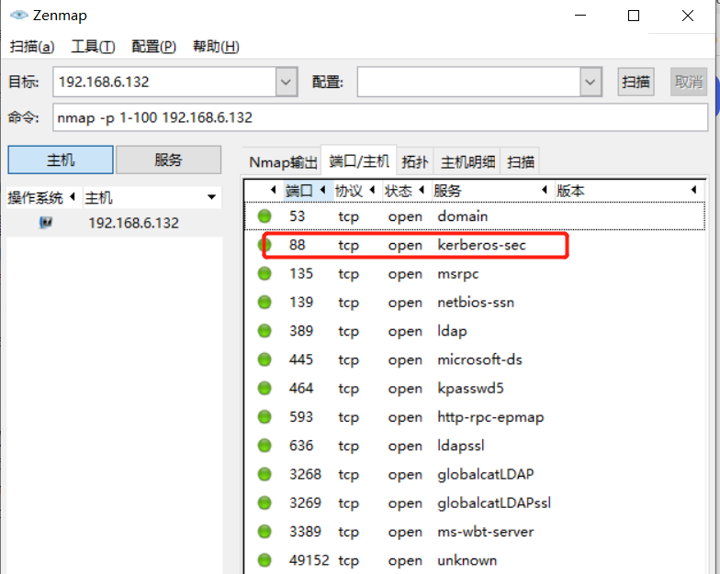The height and width of the screenshot is (574, 720).
Task: Switch to the Nmap输出 tab
Action: coord(283,161)
